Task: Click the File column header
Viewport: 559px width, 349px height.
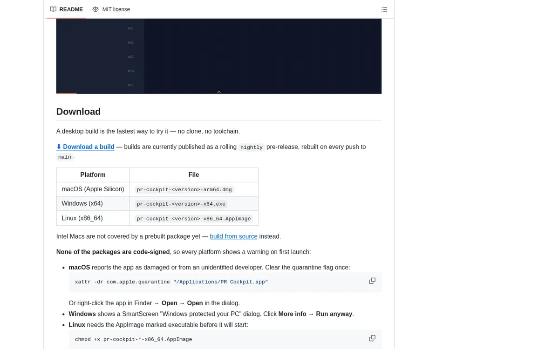Action: [194, 175]
